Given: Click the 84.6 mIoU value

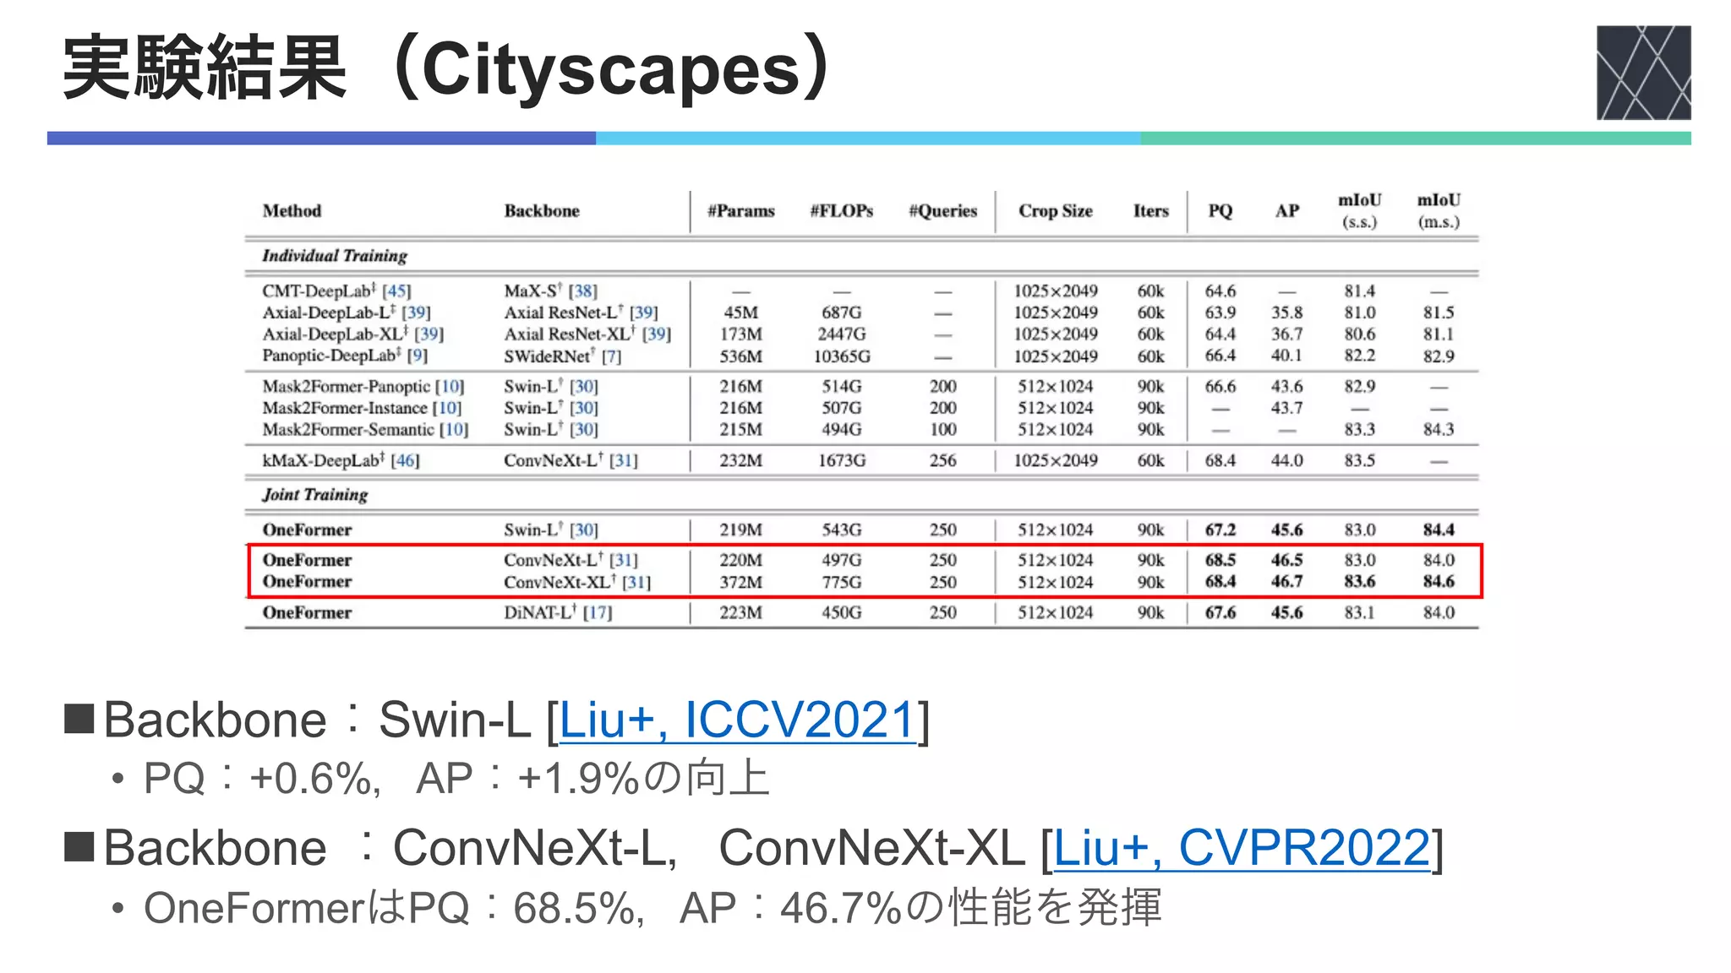Looking at the screenshot, I should click(1439, 582).
